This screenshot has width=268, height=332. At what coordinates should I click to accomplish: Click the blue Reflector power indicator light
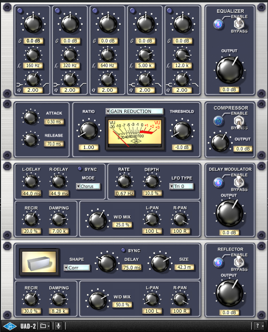click(x=218, y=262)
